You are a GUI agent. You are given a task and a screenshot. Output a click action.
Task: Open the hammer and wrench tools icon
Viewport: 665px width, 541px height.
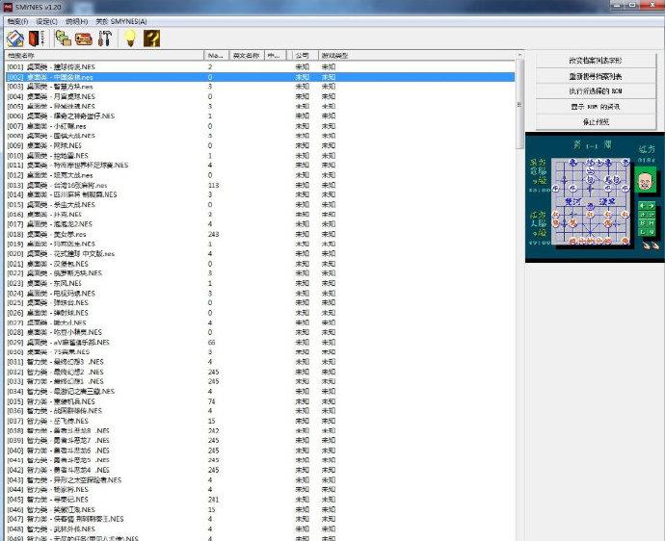104,39
